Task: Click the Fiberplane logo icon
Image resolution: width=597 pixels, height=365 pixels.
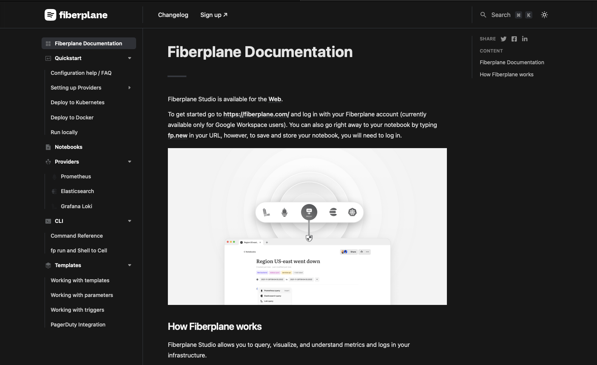Action: tap(50, 15)
